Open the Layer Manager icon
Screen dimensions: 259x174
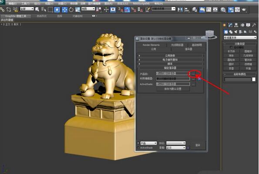point(195,10)
